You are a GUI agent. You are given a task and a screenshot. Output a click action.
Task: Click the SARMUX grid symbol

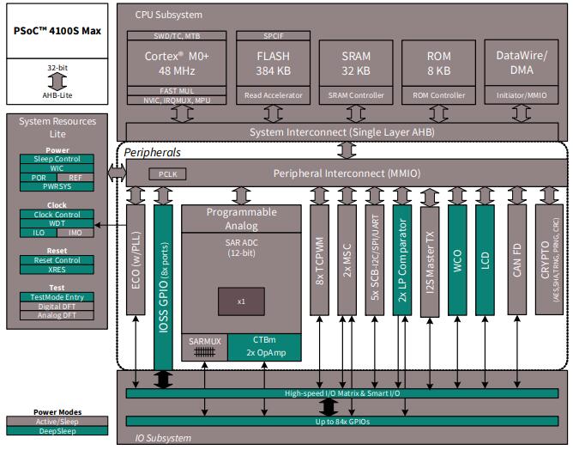click(205, 352)
